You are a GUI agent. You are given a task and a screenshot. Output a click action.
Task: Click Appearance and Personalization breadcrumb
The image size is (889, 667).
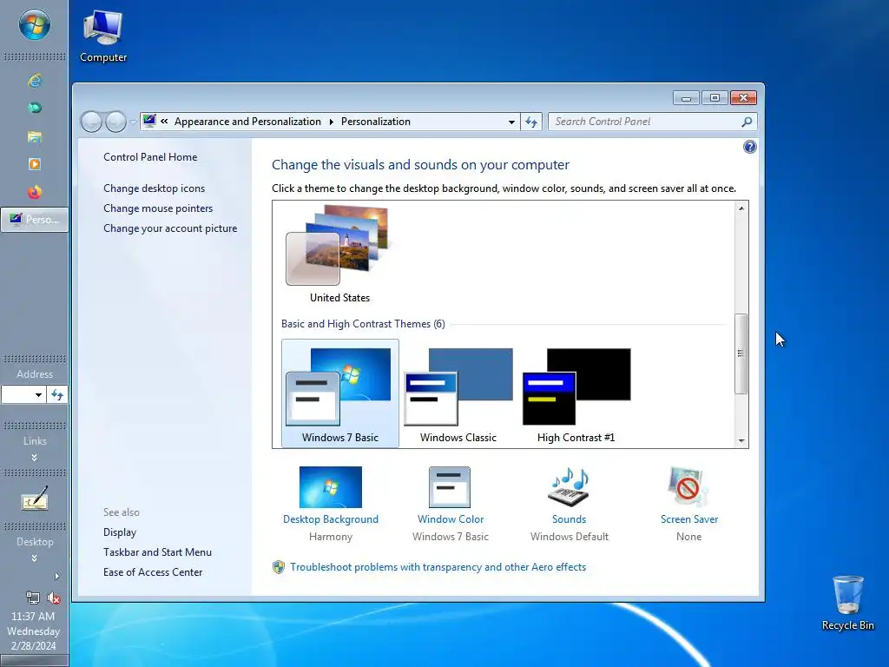click(x=247, y=122)
